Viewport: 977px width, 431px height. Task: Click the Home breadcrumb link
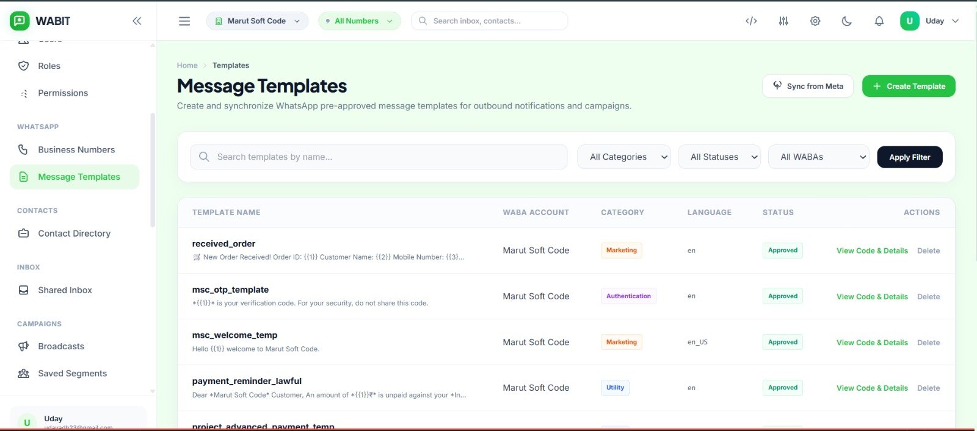point(187,65)
